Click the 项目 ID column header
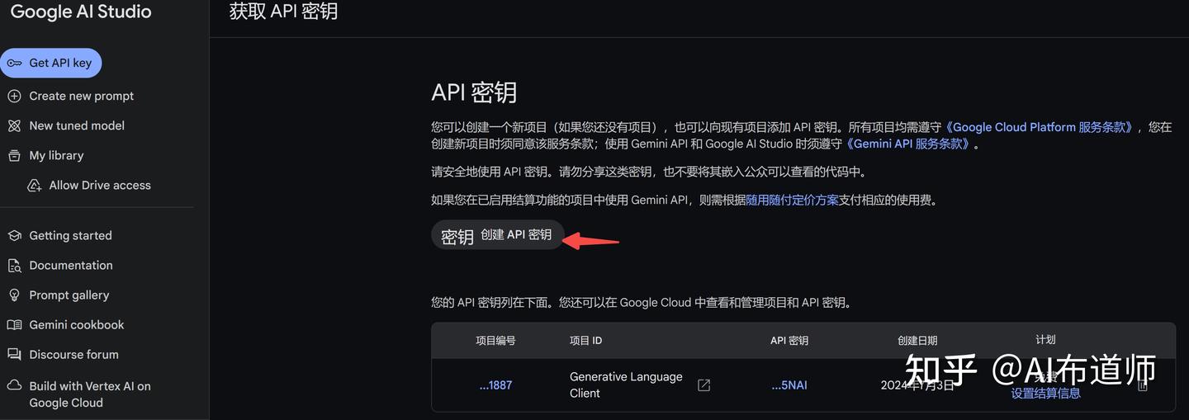This screenshot has height=420, width=1189. 586,341
